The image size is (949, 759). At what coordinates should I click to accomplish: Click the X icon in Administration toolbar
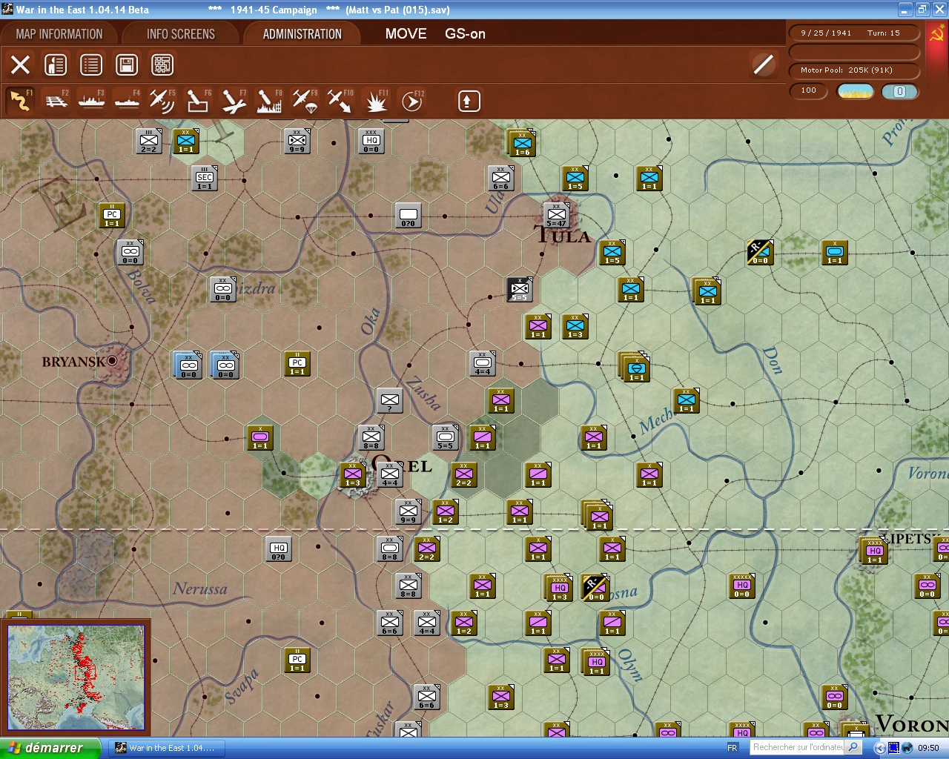pyautogui.click(x=21, y=64)
